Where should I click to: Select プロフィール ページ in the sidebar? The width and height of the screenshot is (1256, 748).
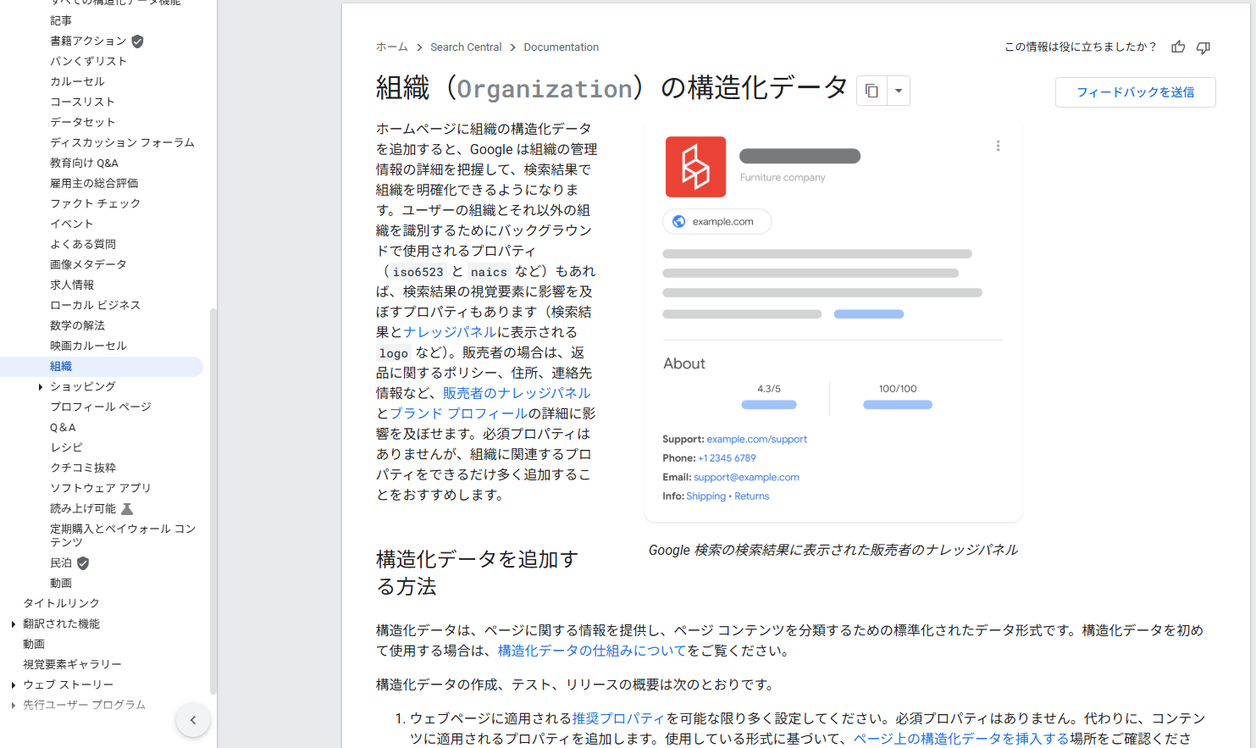pos(101,407)
